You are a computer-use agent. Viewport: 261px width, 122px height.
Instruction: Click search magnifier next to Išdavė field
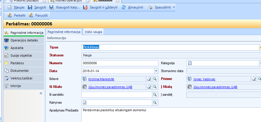[155, 79]
